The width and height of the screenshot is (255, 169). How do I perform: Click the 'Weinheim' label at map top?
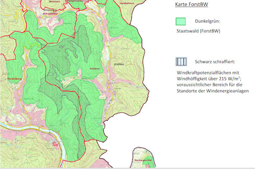pyautogui.click(x=55, y=1)
